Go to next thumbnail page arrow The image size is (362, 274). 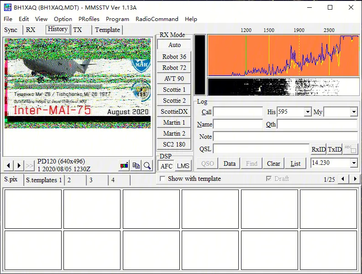coord(355,179)
